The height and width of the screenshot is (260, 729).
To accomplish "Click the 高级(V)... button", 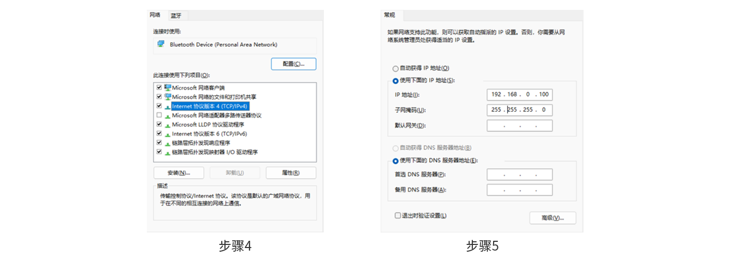I will tap(552, 218).
